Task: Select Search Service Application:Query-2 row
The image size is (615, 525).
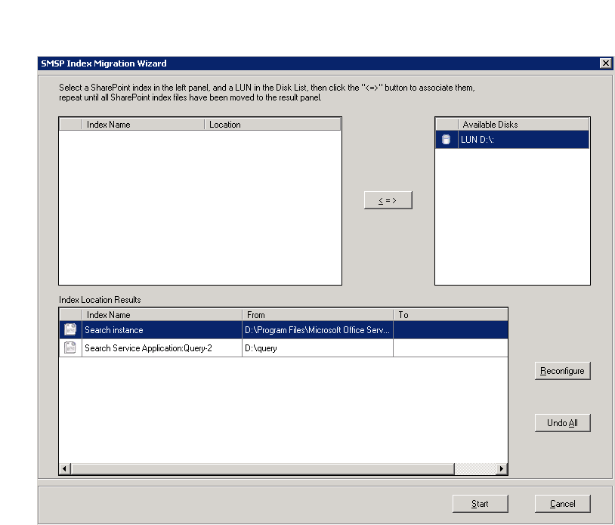Action: click(283, 347)
